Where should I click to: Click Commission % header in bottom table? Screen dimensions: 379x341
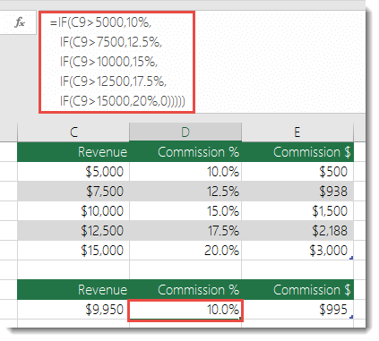[185, 290]
